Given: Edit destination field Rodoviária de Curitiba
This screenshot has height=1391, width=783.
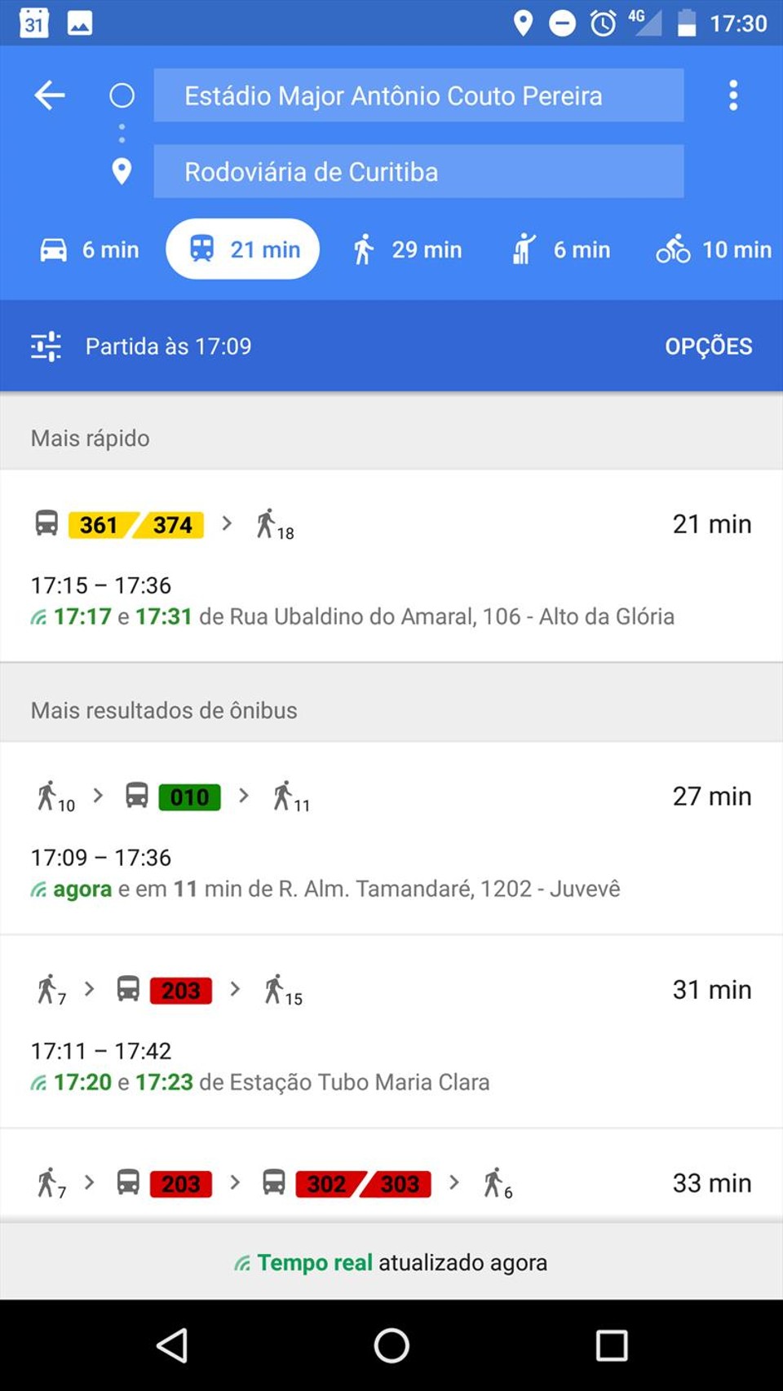Looking at the screenshot, I should pos(418,171).
